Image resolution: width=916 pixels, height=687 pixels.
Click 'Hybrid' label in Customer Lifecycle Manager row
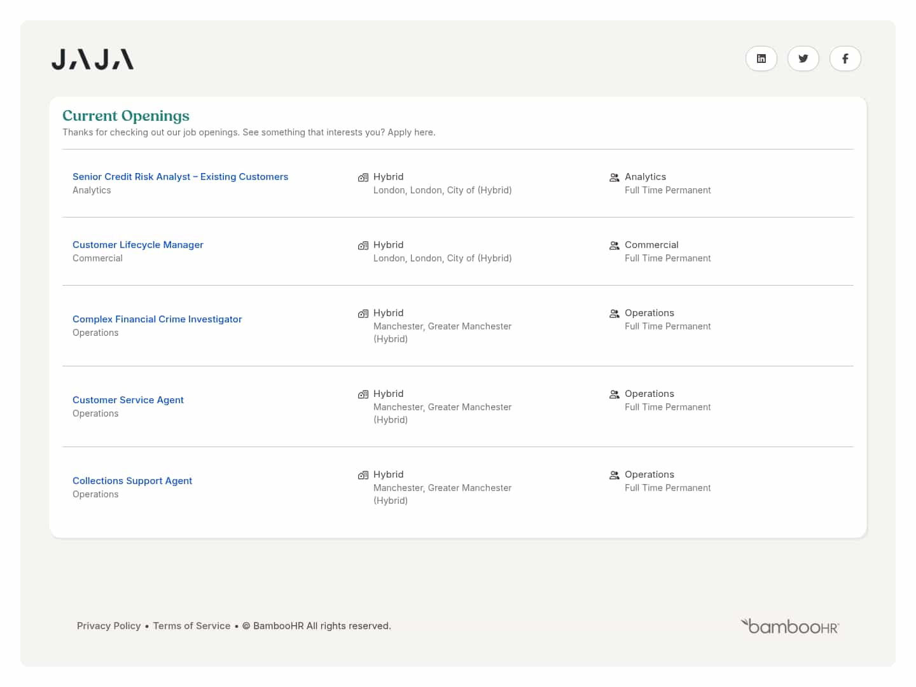click(389, 245)
